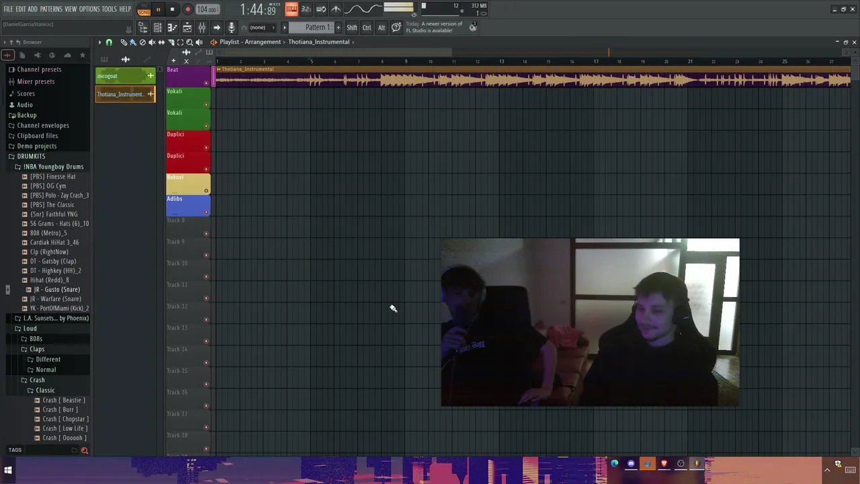
Task: Mute the first Vokali track
Action: click(206, 104)
